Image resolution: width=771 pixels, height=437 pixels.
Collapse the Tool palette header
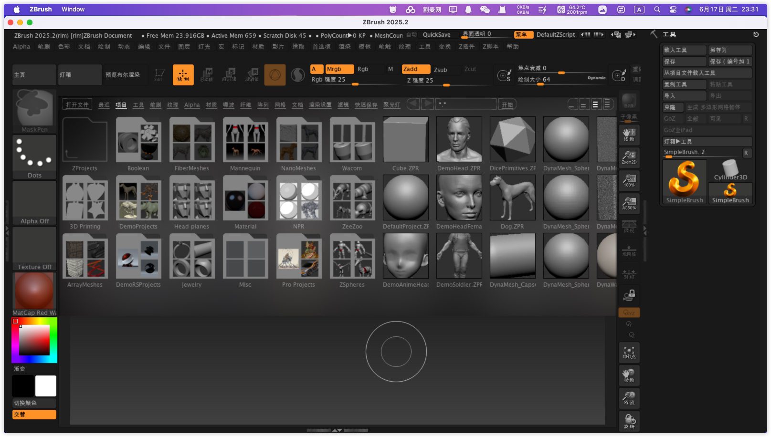click(669, 34)
